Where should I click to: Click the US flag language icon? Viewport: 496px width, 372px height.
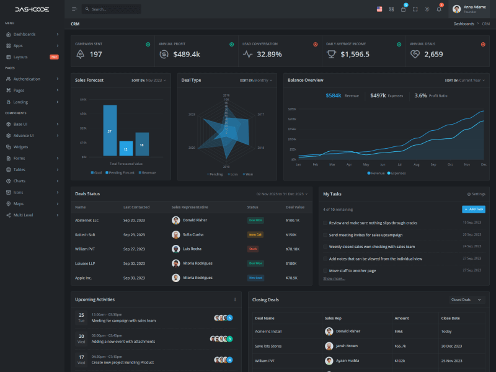379,9
